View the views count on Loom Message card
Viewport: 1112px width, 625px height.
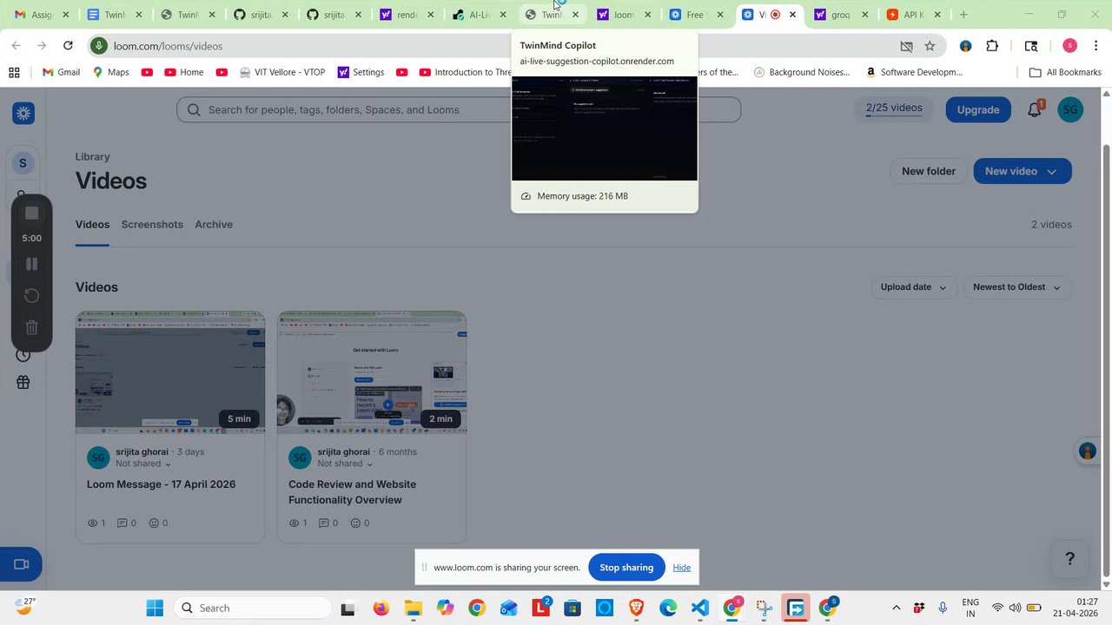point(96,523)
